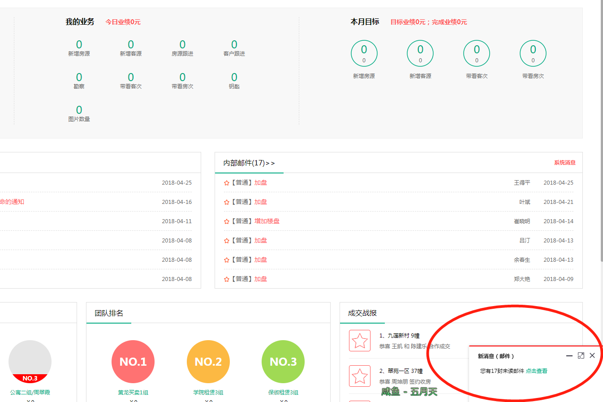603x402 pixels.
Task: Click the page vertical scrollbar
Action: click(x=602, y=131)
